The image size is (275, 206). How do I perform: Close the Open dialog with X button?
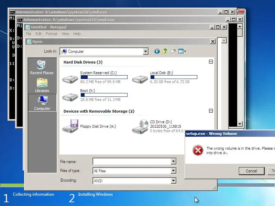pyautogui.click(x=212, y=42)
